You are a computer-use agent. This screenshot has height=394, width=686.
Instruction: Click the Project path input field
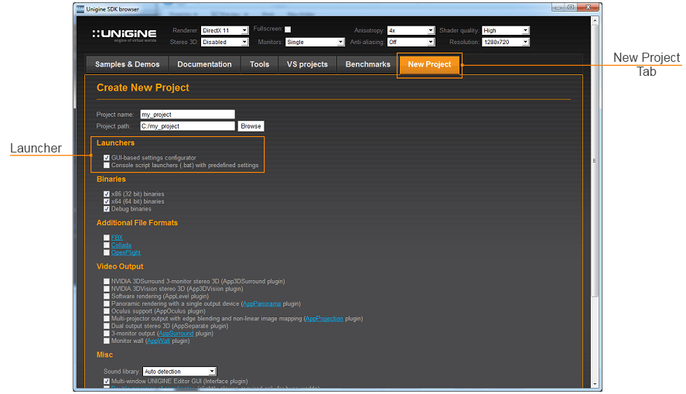pyautogui.click(x=187, y=126)
